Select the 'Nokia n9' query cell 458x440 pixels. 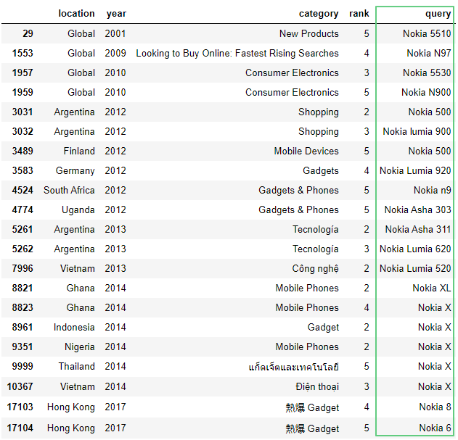tap(433, 190)
